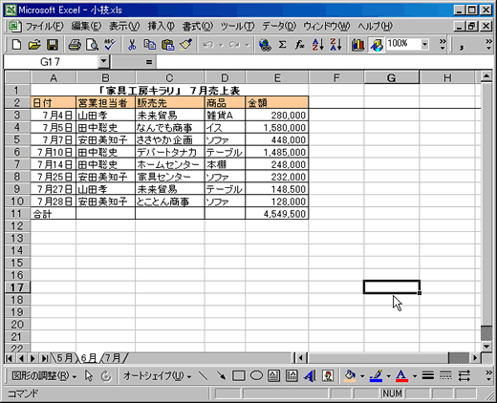The height and width of the screenshot is (403, 497).
Task: Expand the Redo history dropdown arrow
Action: tap(247, 45)
